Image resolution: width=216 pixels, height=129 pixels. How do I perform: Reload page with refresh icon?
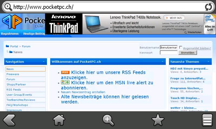point(208,7)
